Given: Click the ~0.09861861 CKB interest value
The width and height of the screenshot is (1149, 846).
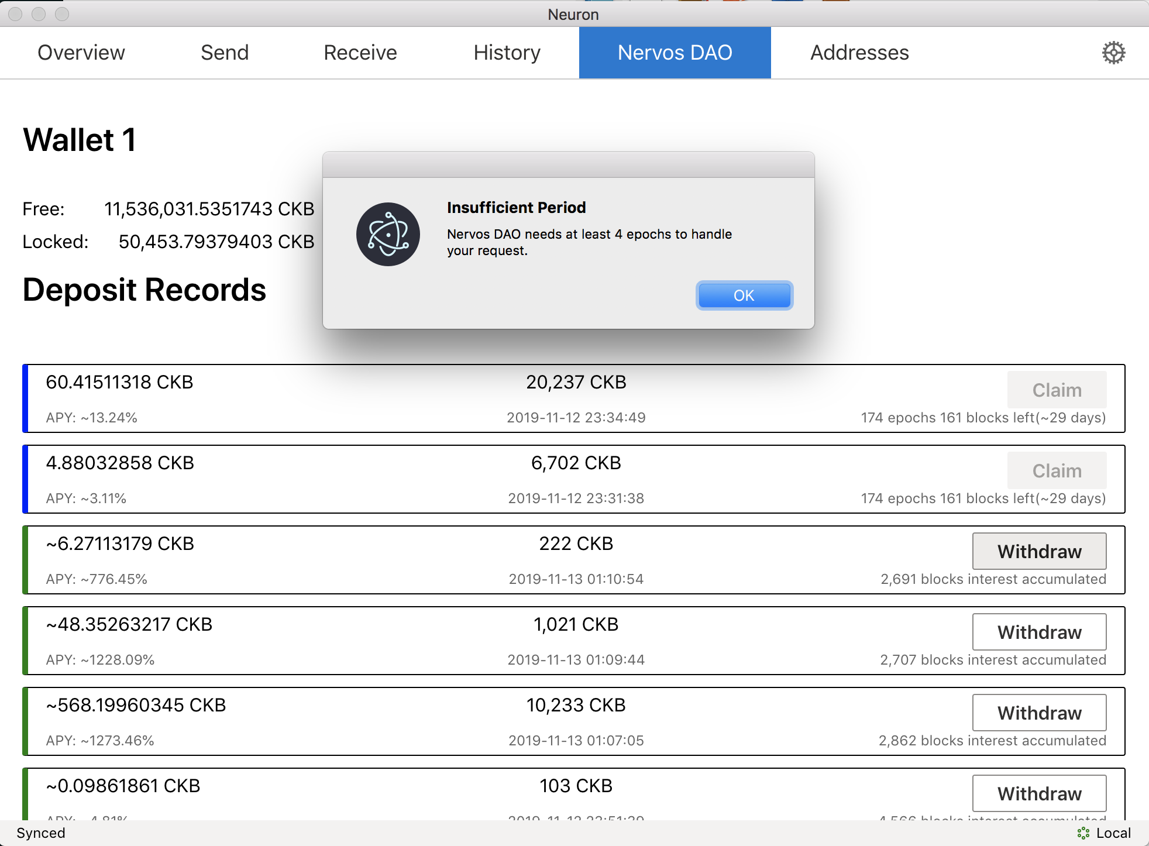Looking at the screenshot, I should tap(123, 786).
